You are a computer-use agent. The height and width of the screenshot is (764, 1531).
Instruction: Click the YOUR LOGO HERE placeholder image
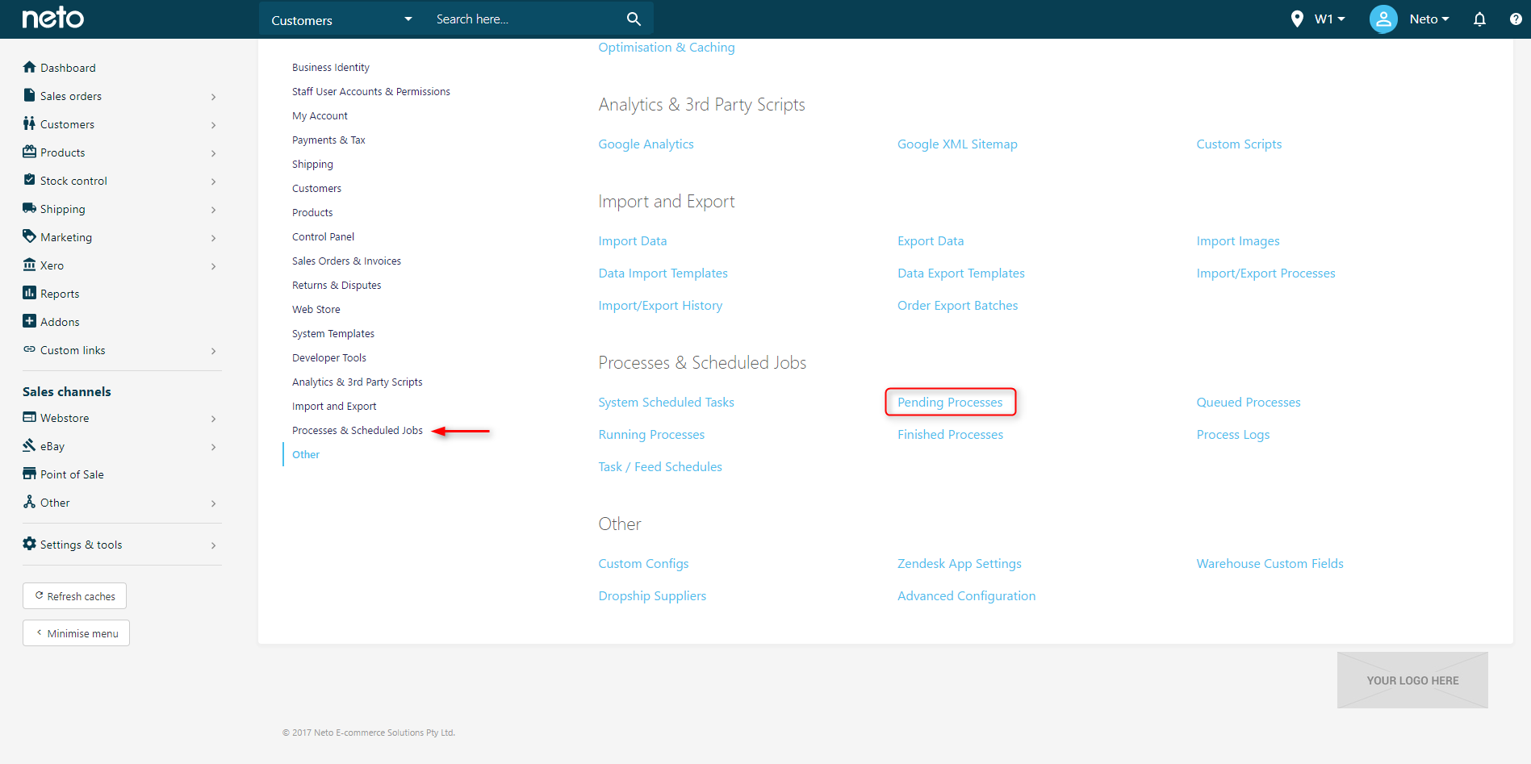coord(1412,680)
